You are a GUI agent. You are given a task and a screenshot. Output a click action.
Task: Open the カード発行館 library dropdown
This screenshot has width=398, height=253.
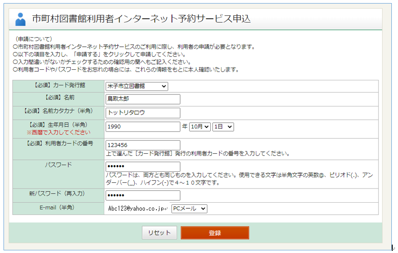tap(136, 86)
